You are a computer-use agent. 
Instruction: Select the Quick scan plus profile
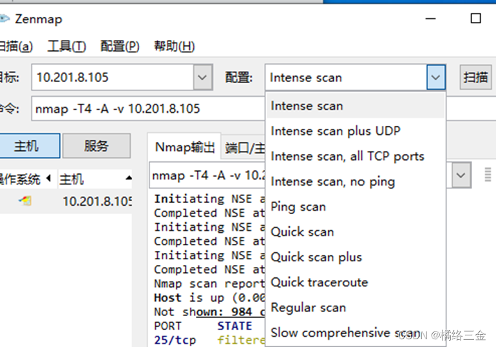(x=356, y=257)
